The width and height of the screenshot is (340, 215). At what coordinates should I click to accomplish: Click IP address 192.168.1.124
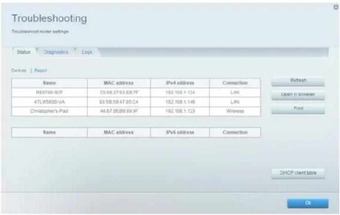point(180,93)
